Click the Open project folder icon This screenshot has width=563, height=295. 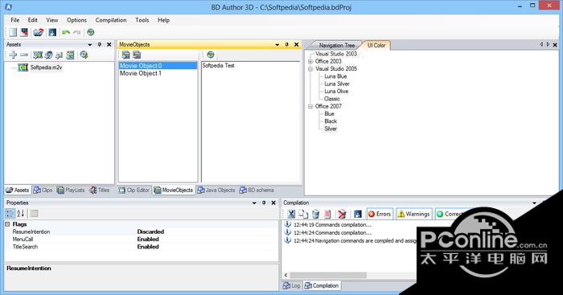(38, 32)
